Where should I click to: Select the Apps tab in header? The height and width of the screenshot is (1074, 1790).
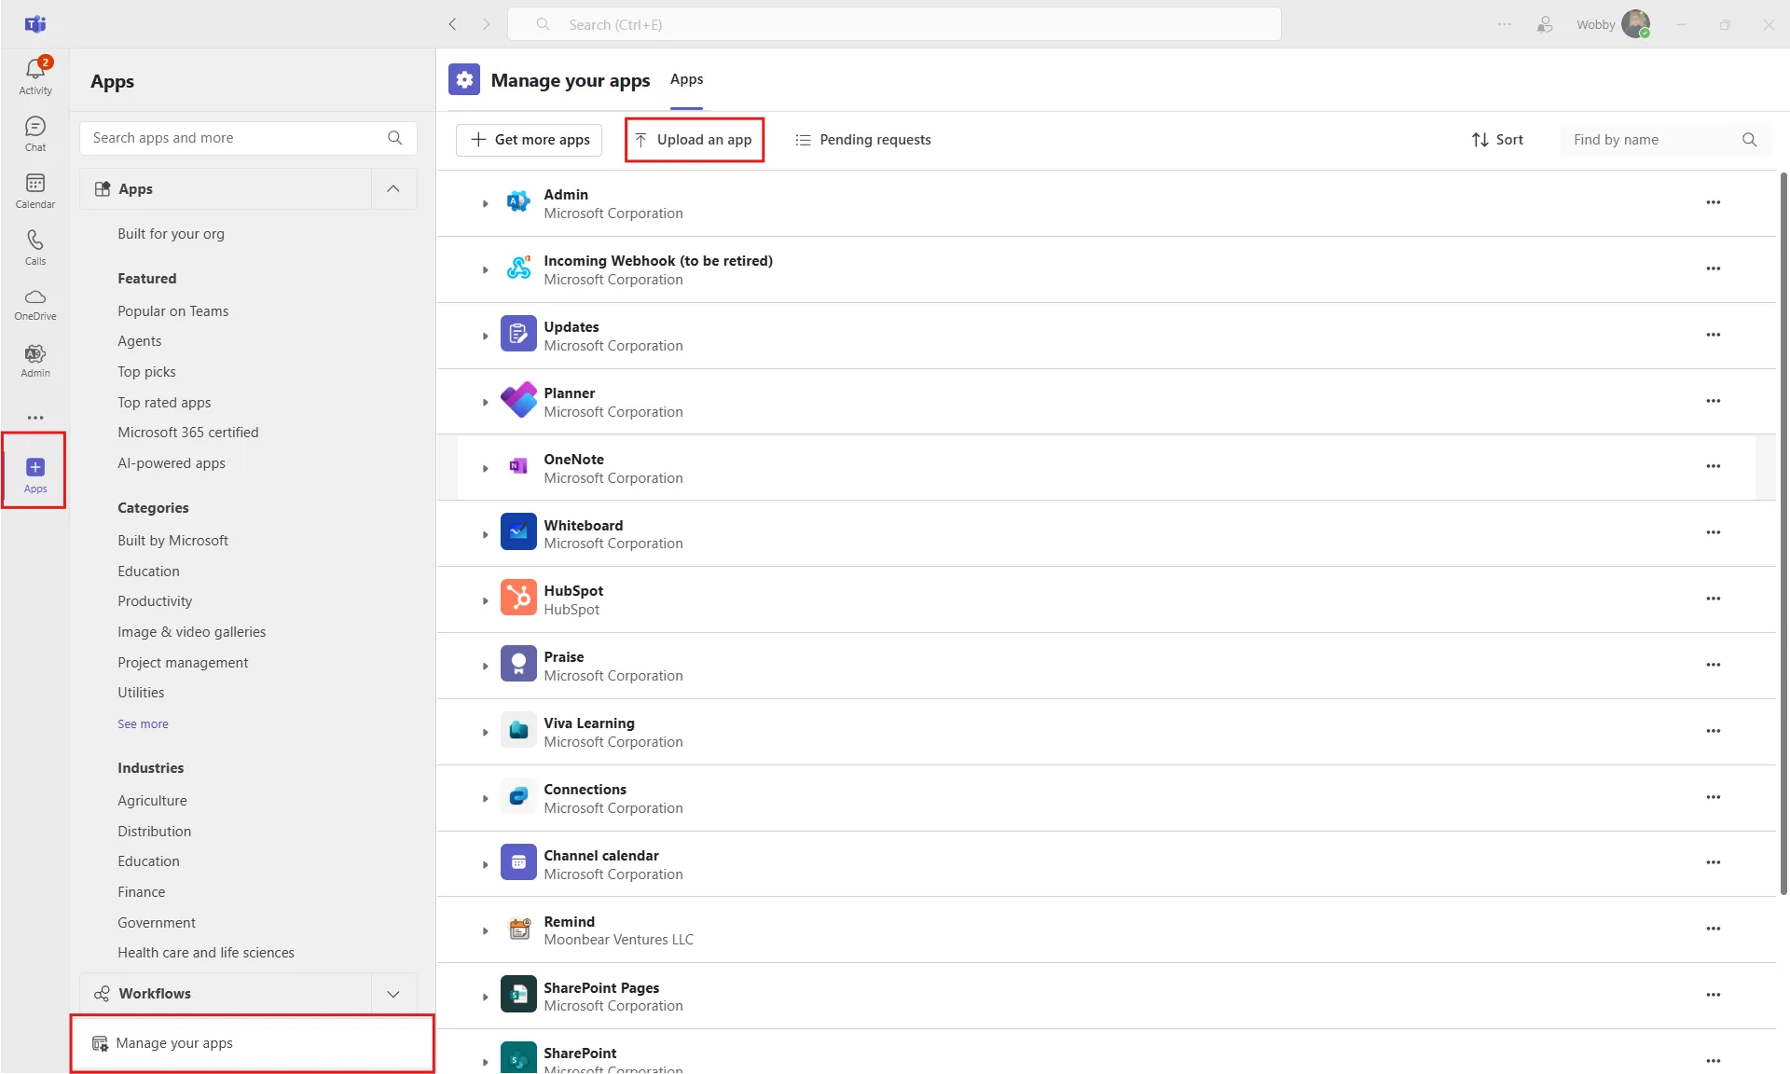tap(686, 79)
